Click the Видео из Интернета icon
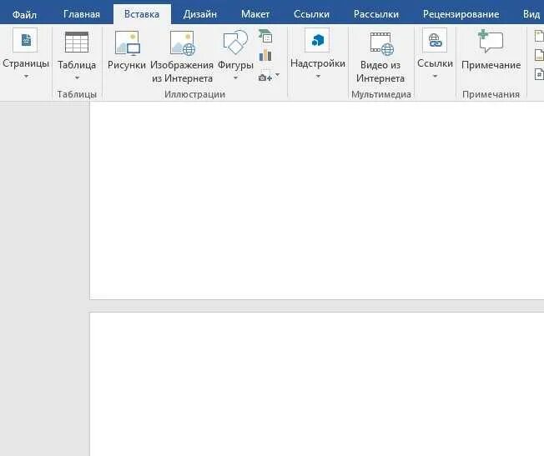Viewport: 544px width, 456px height. point(381,43)
